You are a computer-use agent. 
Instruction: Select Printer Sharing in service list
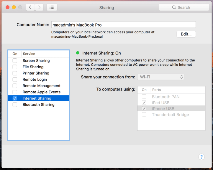tap(36, 73)
